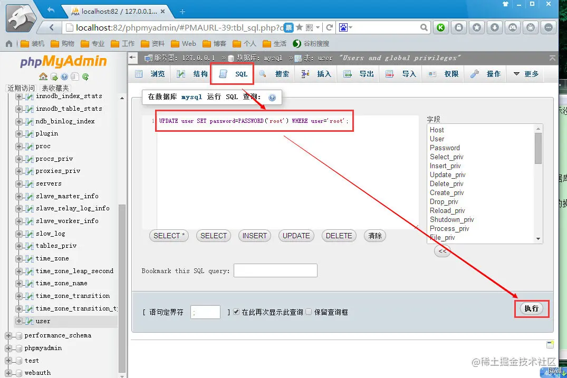567x378 pixels.
Task: Switch to the 浏览 tab
Action: coord(150,74)
